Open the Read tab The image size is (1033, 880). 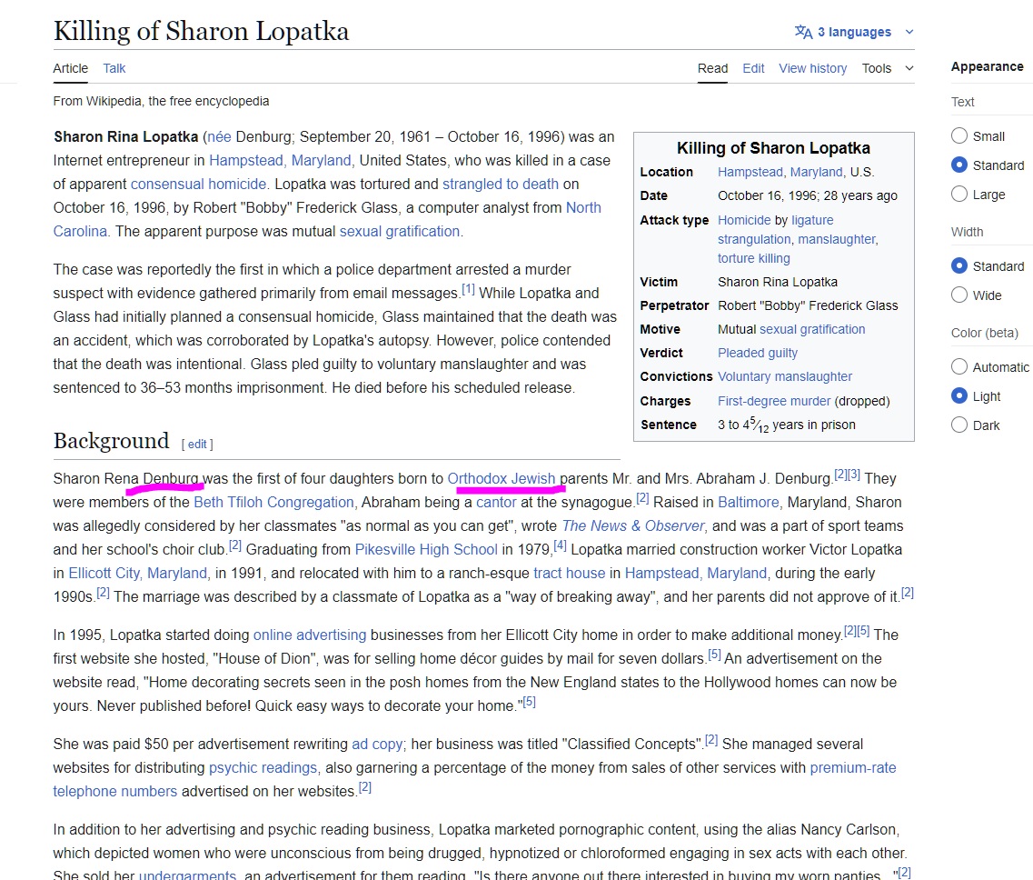tap(713, 68)
